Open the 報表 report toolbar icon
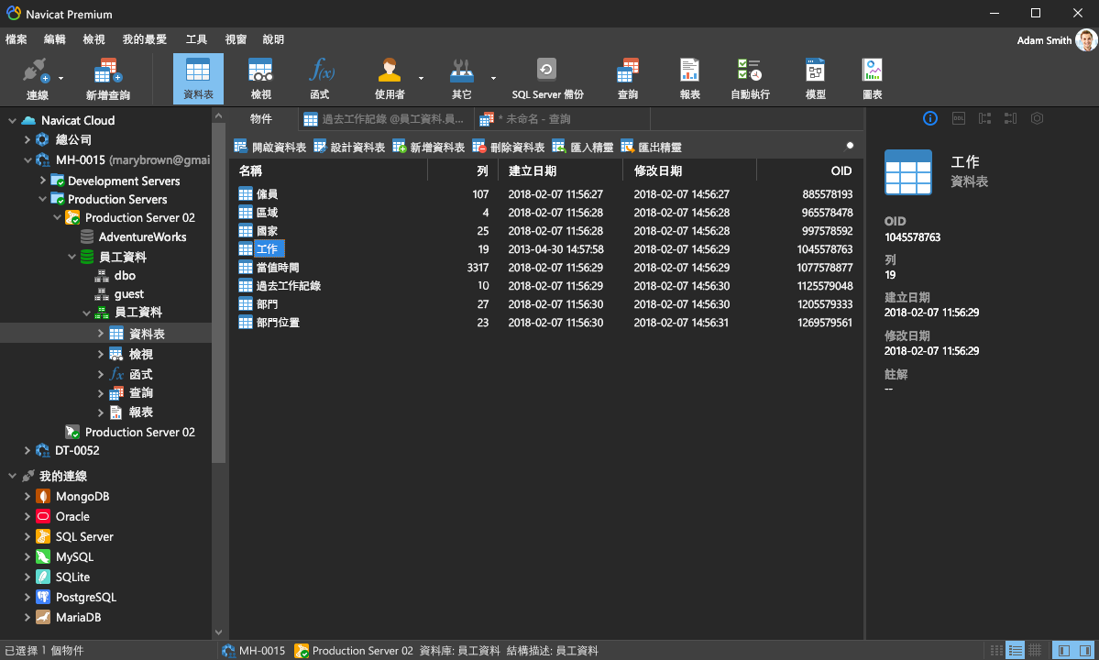The width and height of the screenshot is (1099, 660). 689,79
